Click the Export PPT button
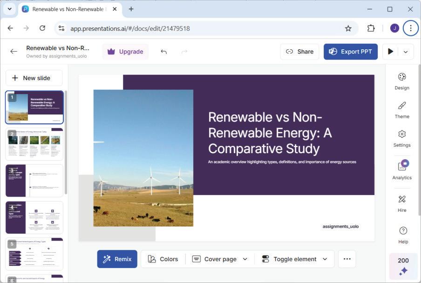 (x=350, y=52)
